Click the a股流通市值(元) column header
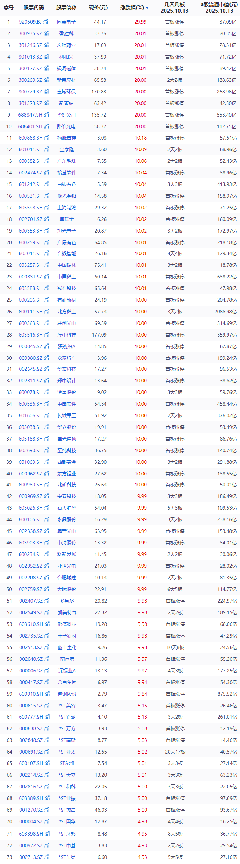240x864 pixels. 219,8
